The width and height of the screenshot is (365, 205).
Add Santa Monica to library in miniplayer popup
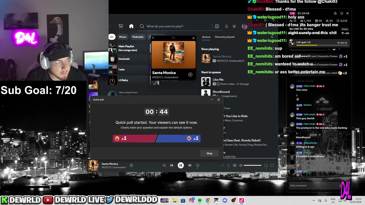click(190, 75)
